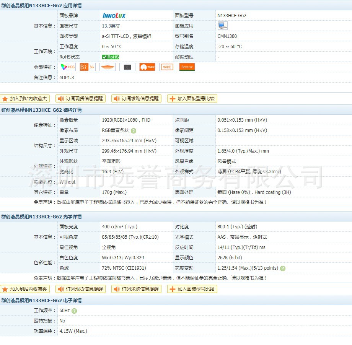Click white chromaticity Wx:0.313; Wy:0.329
The height and width of the screenshot is (345, 352).
(x=123, y=257)
